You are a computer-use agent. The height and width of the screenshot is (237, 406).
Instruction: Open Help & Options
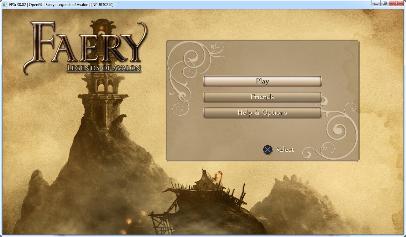click(x=263, y=113)
